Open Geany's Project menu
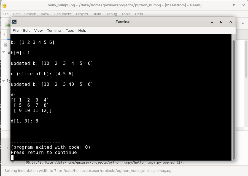Image resolution: width=248 pixels, height=176 pixels. click(82, 14)
